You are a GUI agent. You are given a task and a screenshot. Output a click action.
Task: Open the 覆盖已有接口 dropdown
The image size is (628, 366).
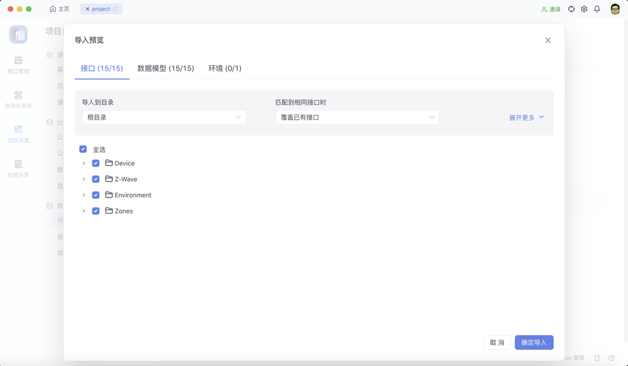(357, 117)
